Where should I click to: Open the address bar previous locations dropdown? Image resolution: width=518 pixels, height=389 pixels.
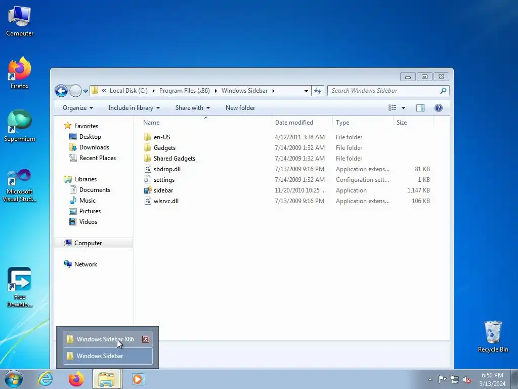coord(306,91)
